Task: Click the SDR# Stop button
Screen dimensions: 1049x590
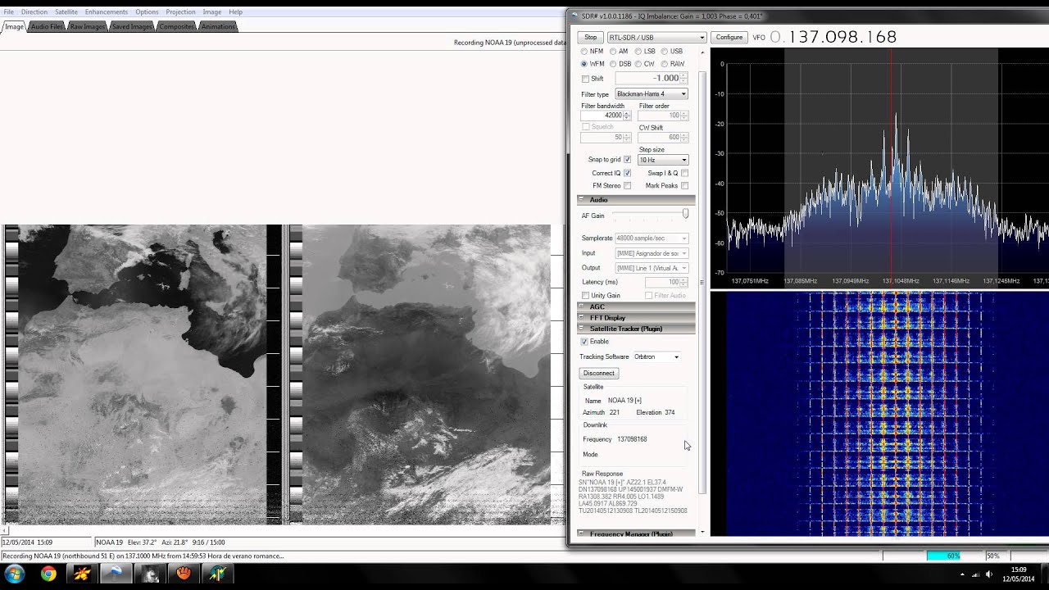Action: [x=590, y=38]
